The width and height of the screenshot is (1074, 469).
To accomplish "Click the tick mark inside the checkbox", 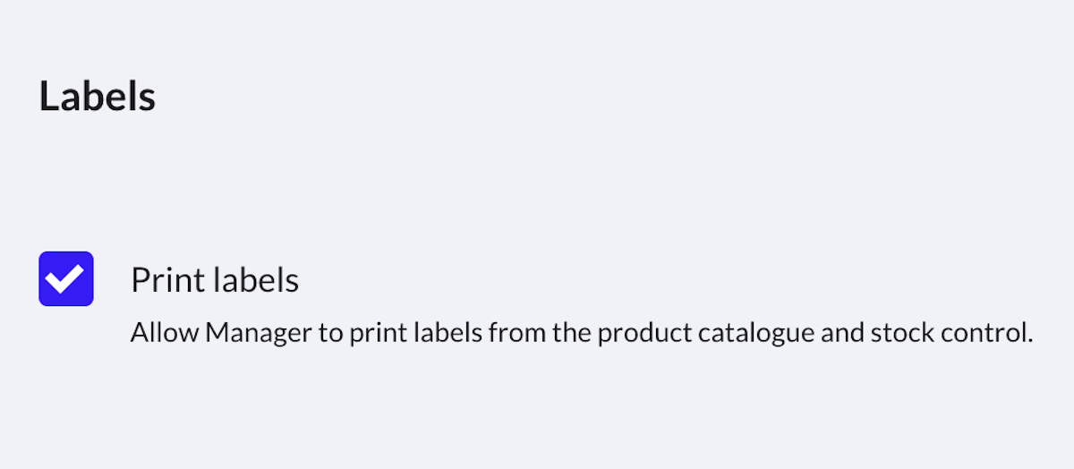I will pyautogui.click(x=66, y=279).
